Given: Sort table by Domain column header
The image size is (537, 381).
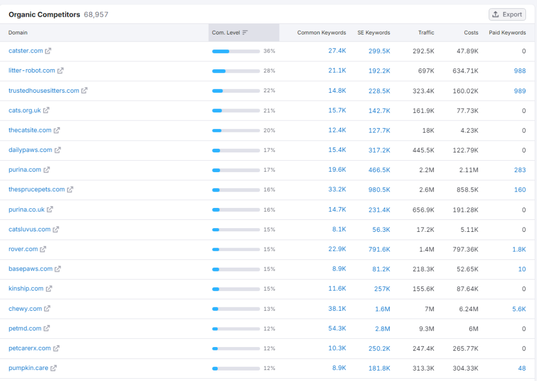Looking at the screenshot, I should tap(18, 33).
